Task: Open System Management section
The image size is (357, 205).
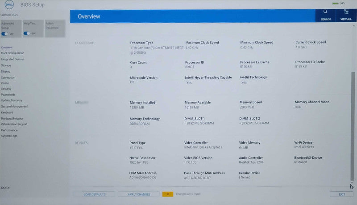Action: click(14, 106)
